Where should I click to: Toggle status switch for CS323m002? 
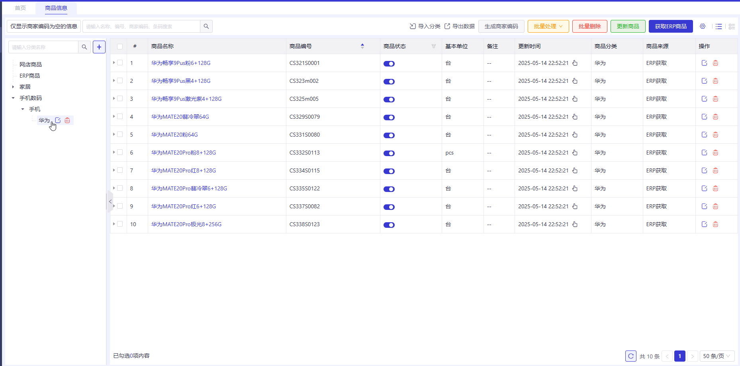click(x=389, y=82)
